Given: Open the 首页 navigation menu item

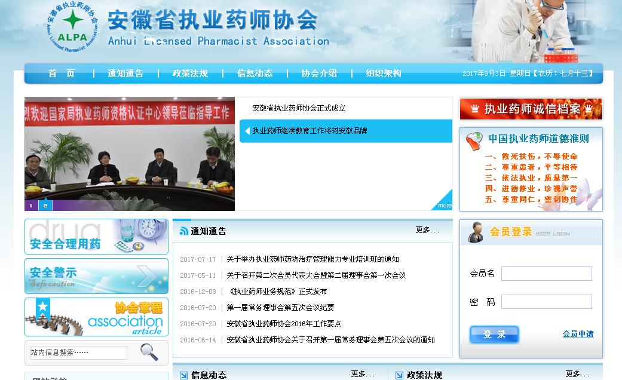Looking at the screenshot, I should coord(62,73).
